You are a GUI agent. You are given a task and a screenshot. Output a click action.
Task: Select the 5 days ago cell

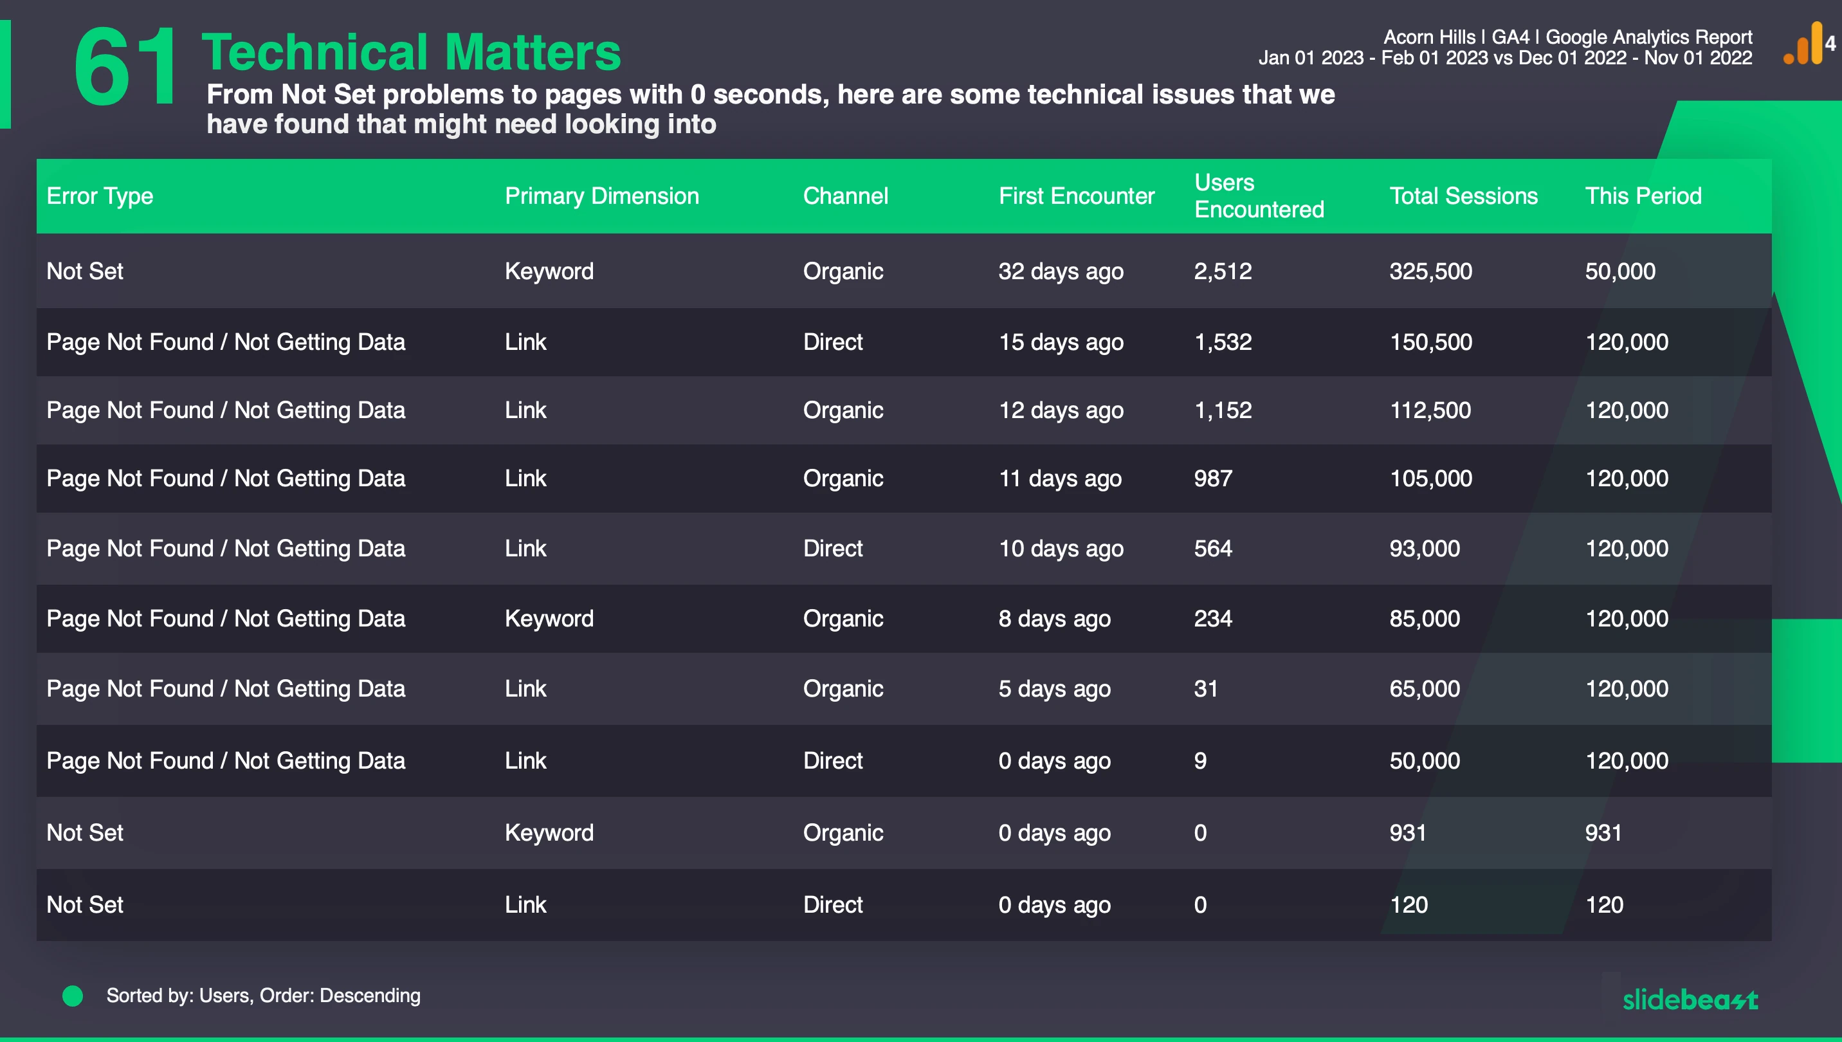[1054, 688]
